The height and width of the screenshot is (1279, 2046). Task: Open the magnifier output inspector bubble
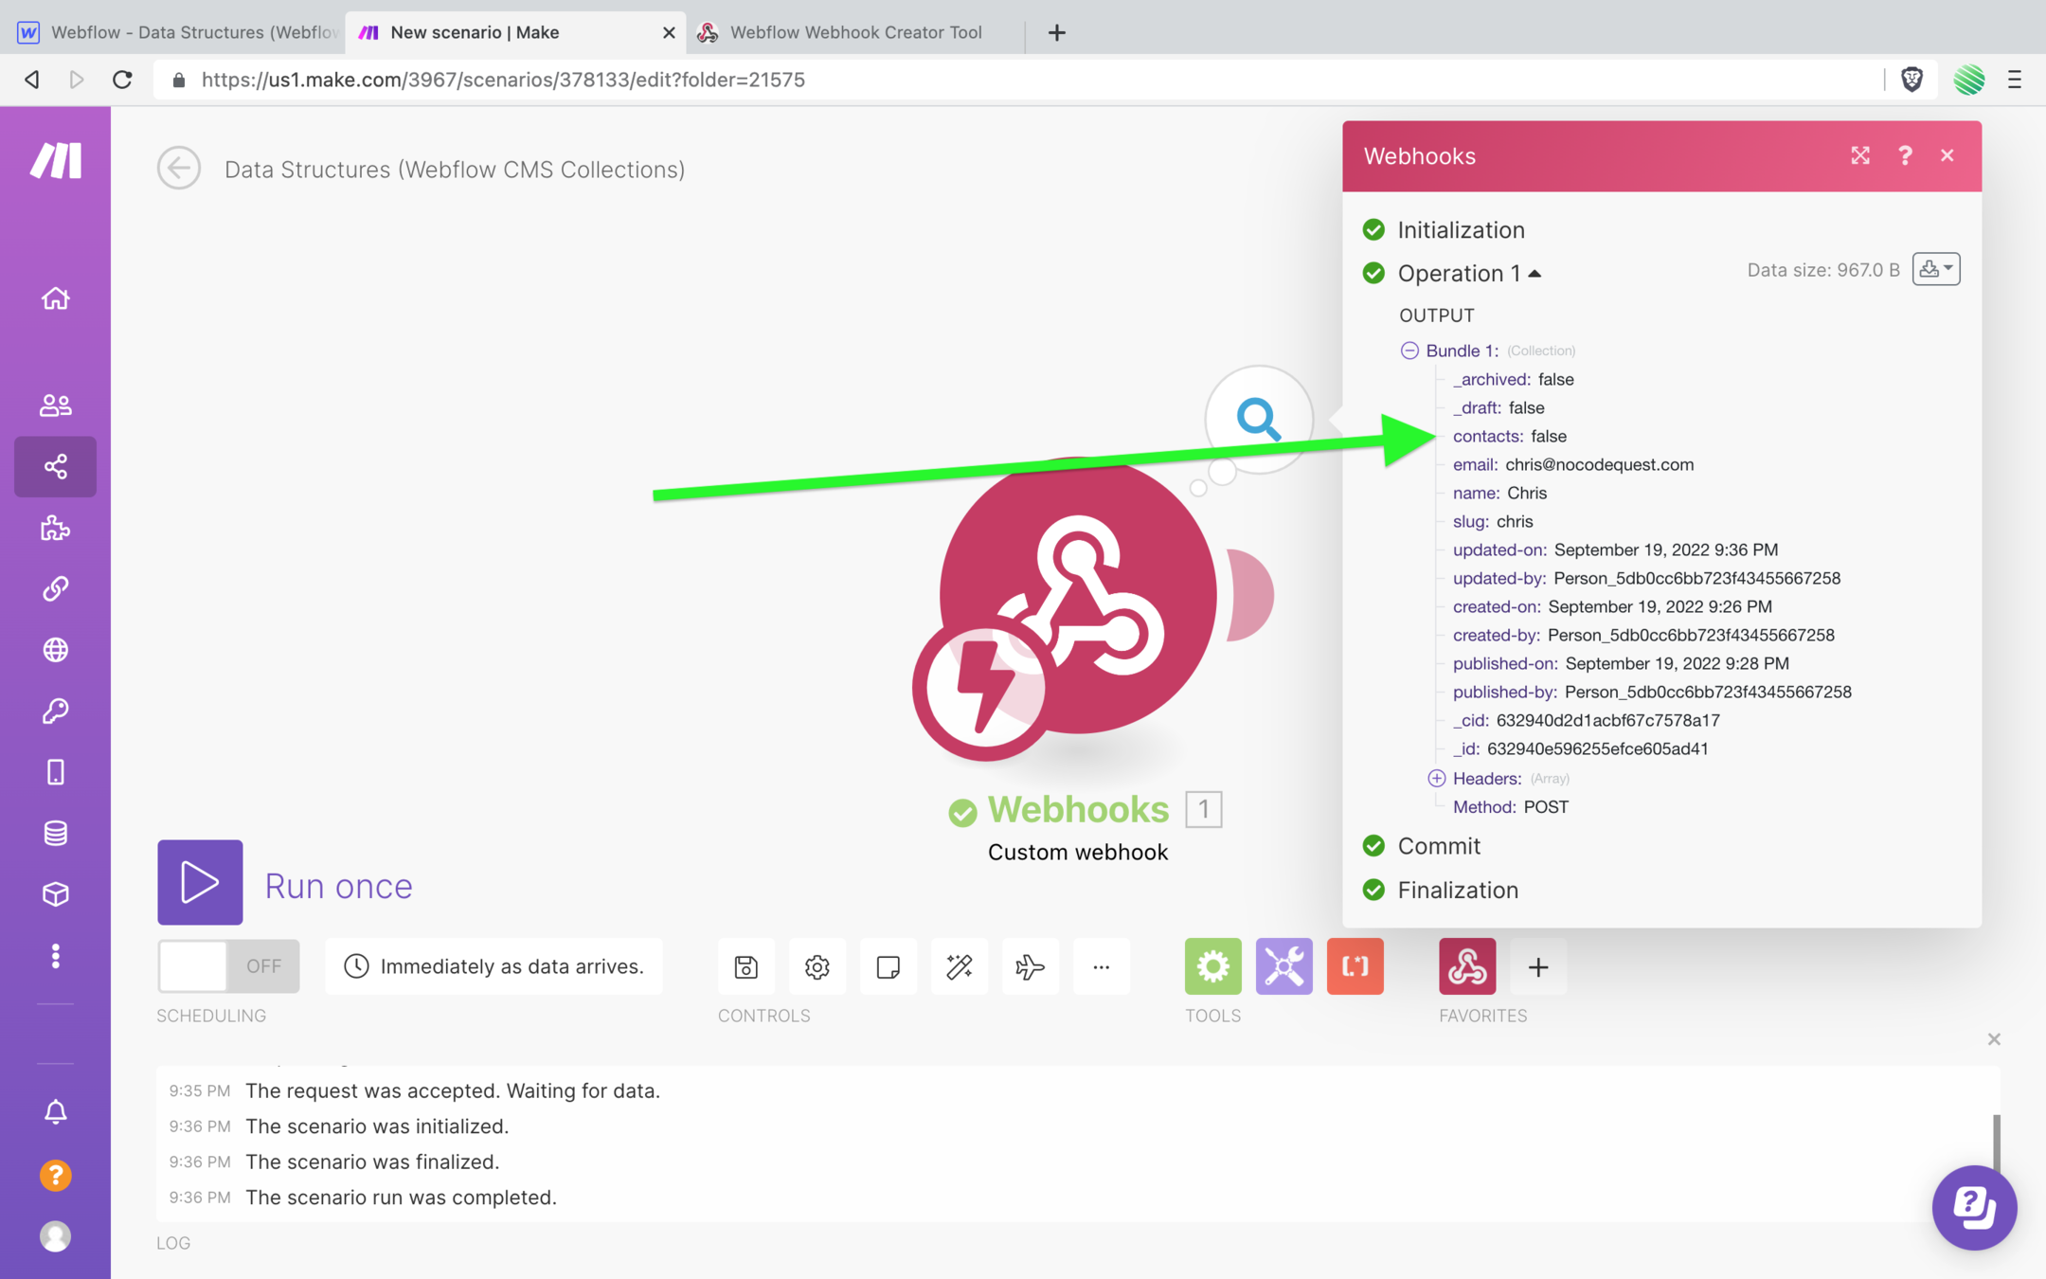coord(1259,419)
